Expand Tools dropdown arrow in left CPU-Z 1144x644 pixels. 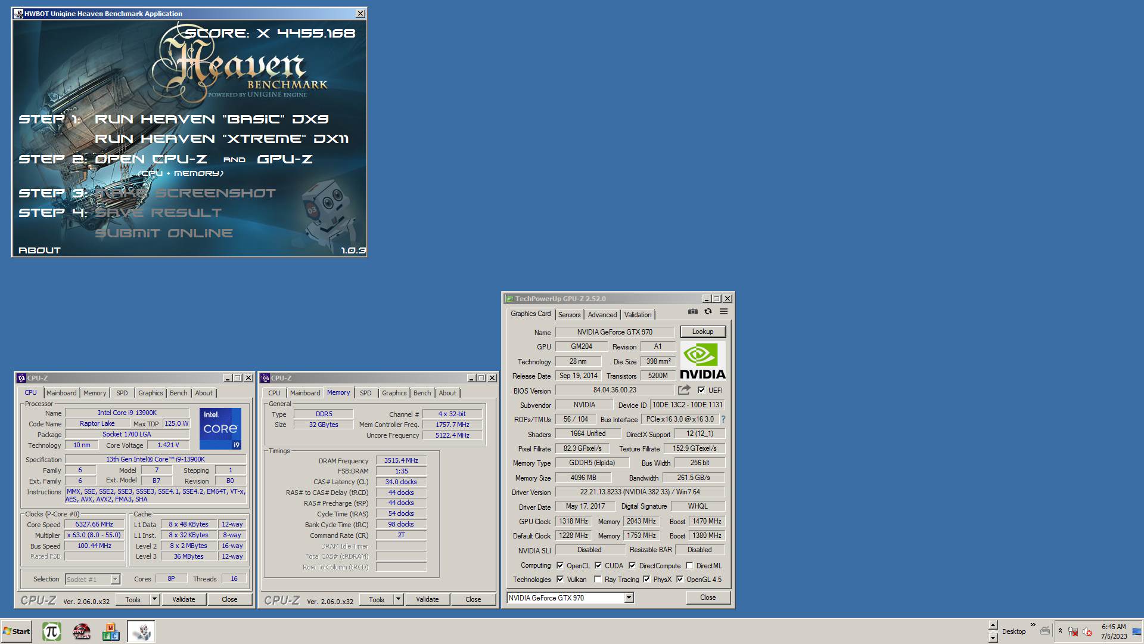[x=154, y=599]
